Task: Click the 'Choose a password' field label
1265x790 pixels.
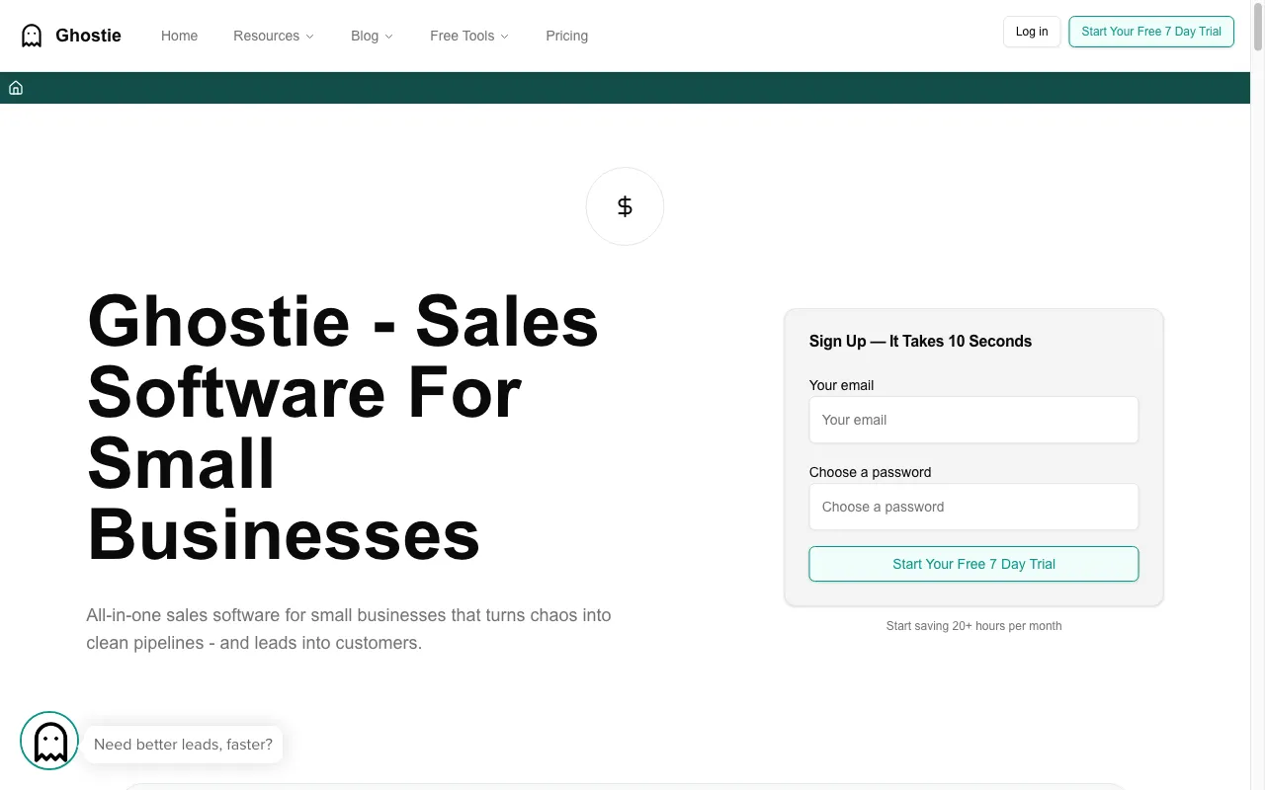Action: pos(870,472)
